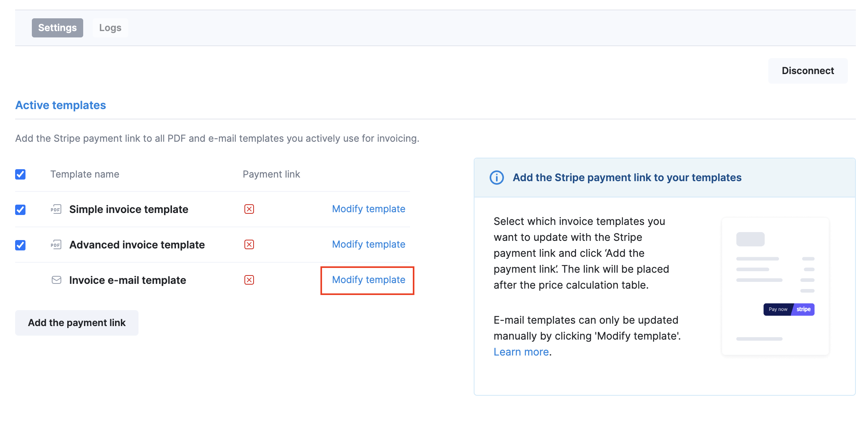Click the red X status for Simple invoice template
Screen dimensions: 867x422
click(x=249, y=209)
